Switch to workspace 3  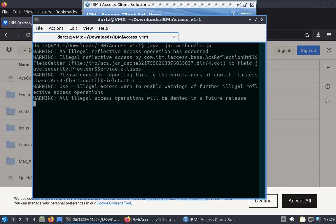pos(27,220)
